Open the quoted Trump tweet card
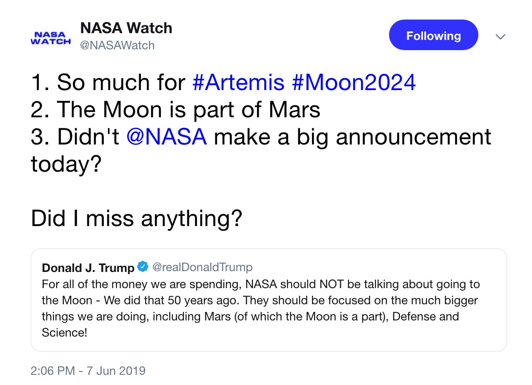The width and height of the screenshot is (532, 385). [x=269, y=300]
